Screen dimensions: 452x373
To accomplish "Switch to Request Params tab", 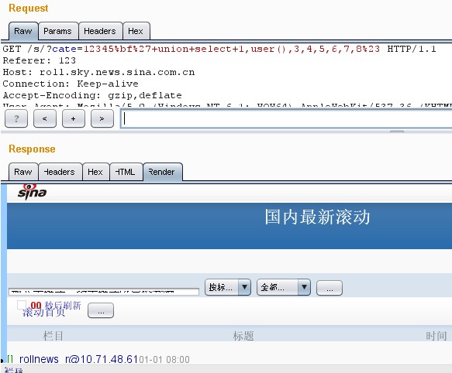I will [57, 31].
